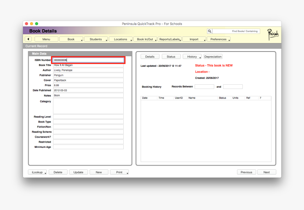Switch to the Details tab
The height and width of the screenshot is (210, 304).
click(150, 56)
